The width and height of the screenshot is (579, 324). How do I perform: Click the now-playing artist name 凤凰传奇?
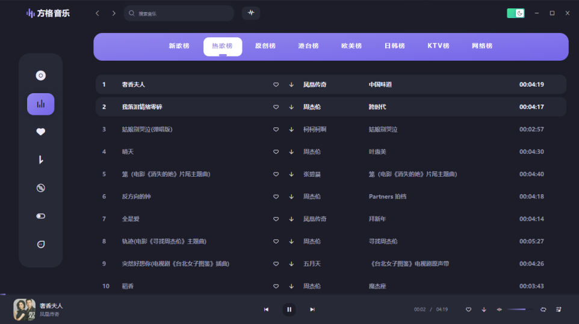(x=49, y=314)
